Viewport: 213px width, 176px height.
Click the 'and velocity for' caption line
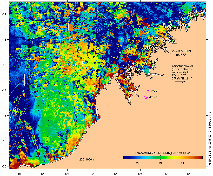click(x=181, y=72)
